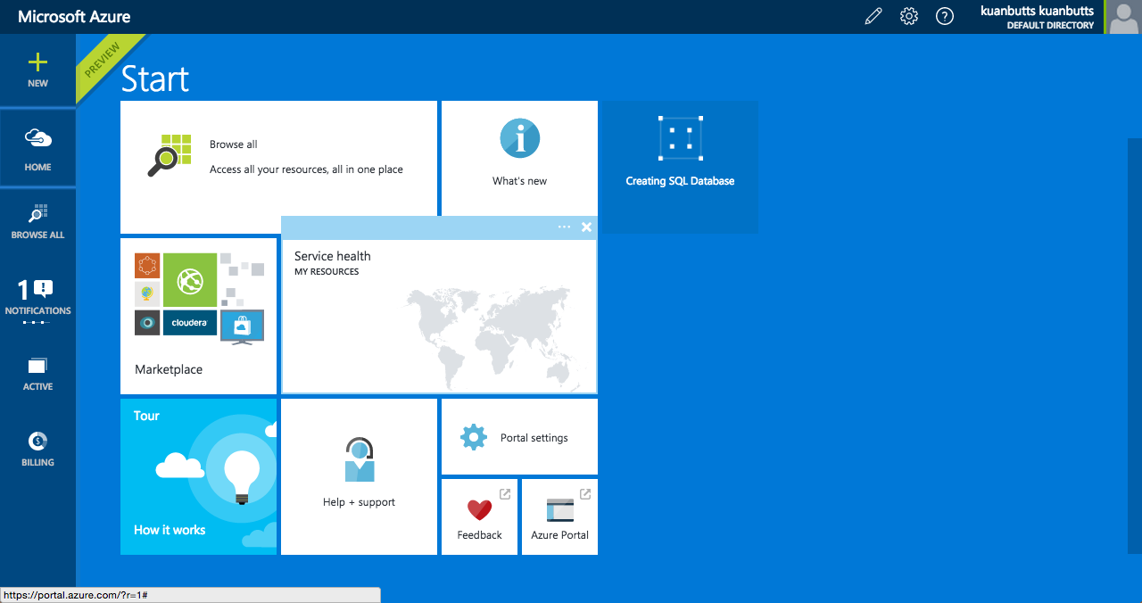Screen dimensions: 1142x603
Task: Click the orange hexagon icon in Marketplace tile
Action: [x=147, y=266]
